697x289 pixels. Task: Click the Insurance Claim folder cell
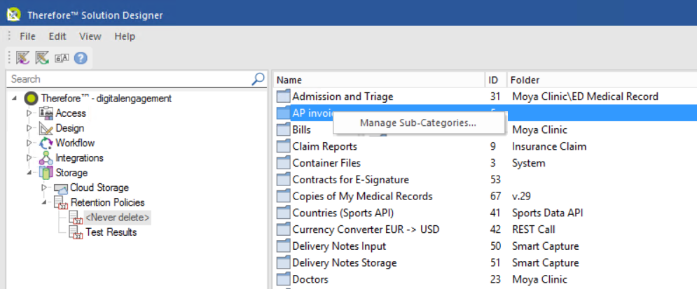(x=549, y=146)
